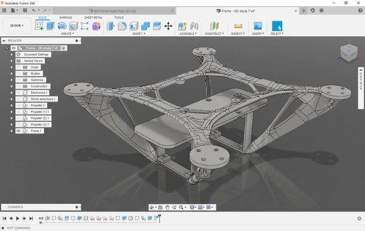Viewport: 365px width, 231px height.
Task: Switch to the SHEET METAL tab
Action: click(93, 18)
